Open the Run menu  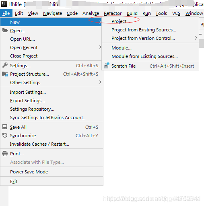(x=146, y=13)
